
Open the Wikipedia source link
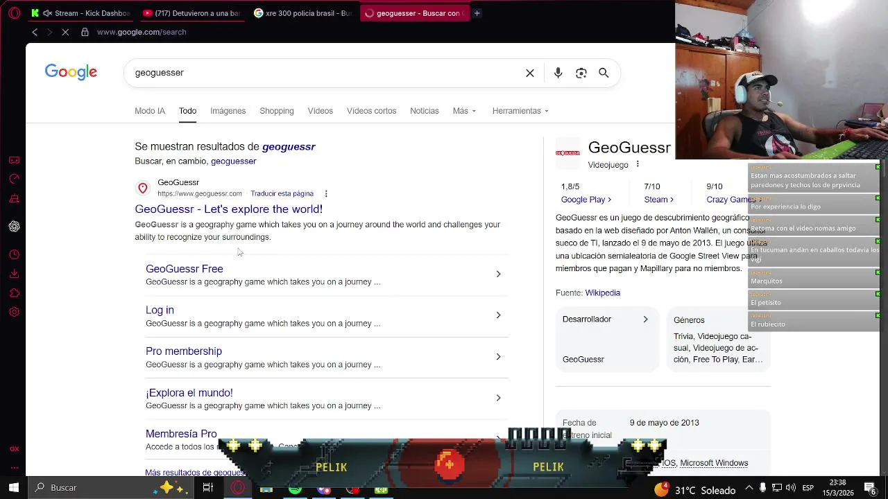pyautogui.click(x=603, y=292)
